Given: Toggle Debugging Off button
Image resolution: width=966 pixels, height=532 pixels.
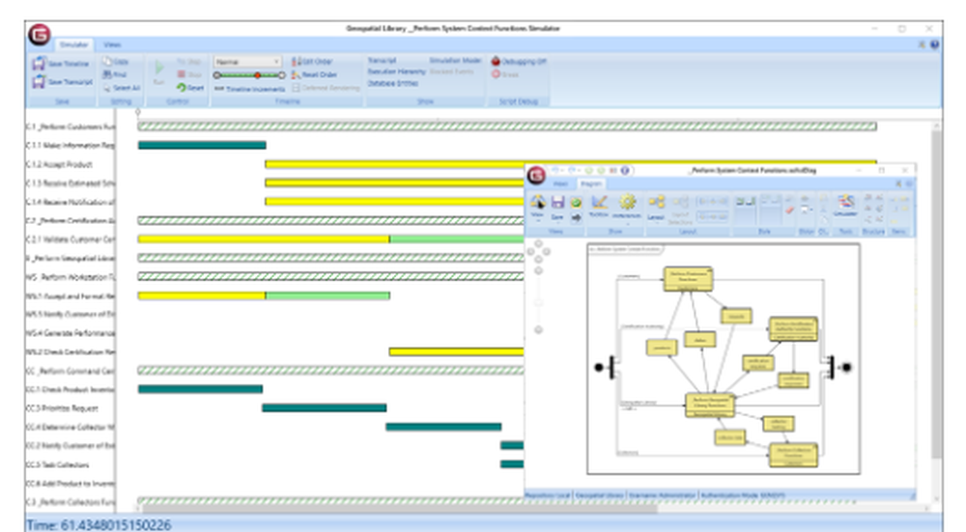Looking at the screenshot, I should pyautogui.click(x=519, y=62).
